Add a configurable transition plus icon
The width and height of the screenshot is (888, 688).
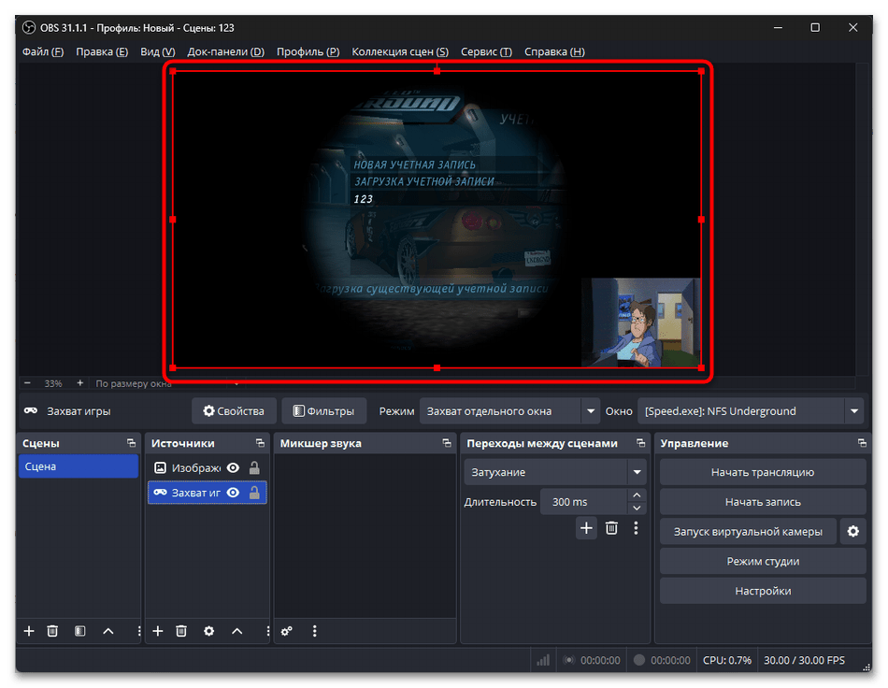587,528
